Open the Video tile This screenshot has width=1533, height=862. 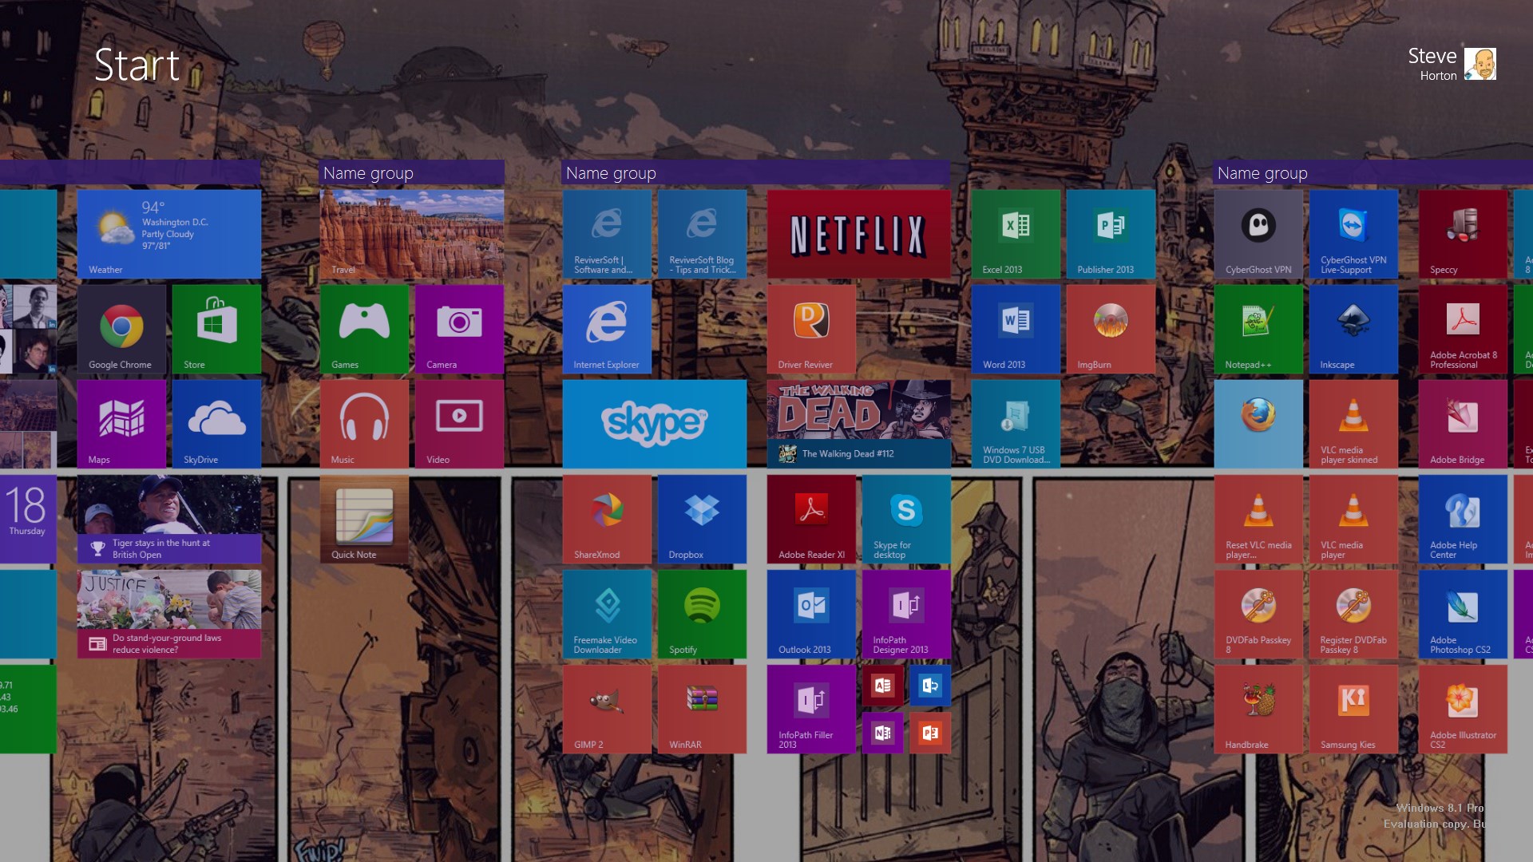click(459, 424)
